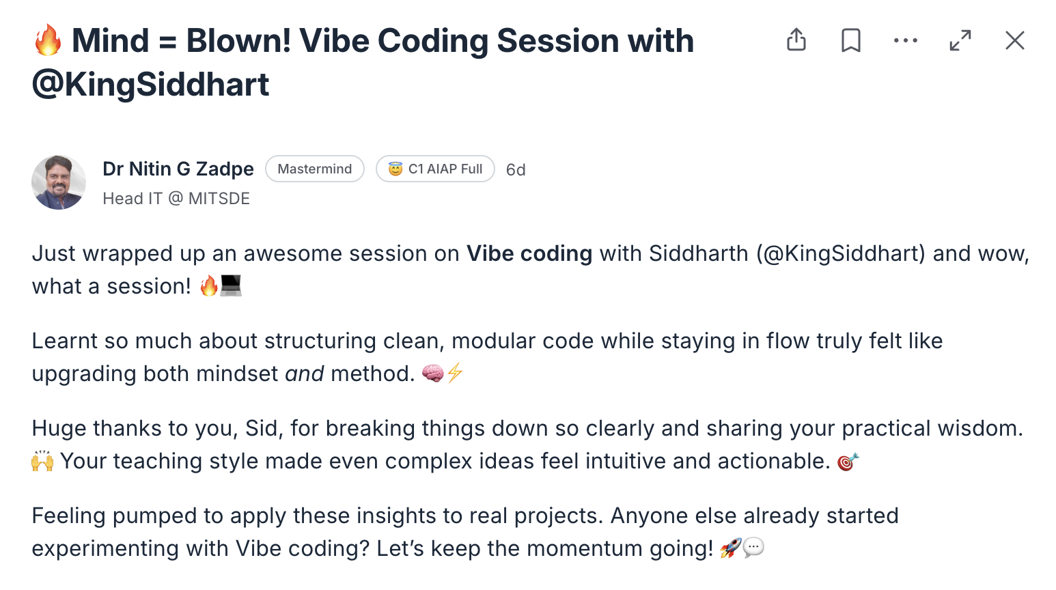Click the dart target emoji after actionable
This screenshot has width=1056, height=590.
[848, 462]
